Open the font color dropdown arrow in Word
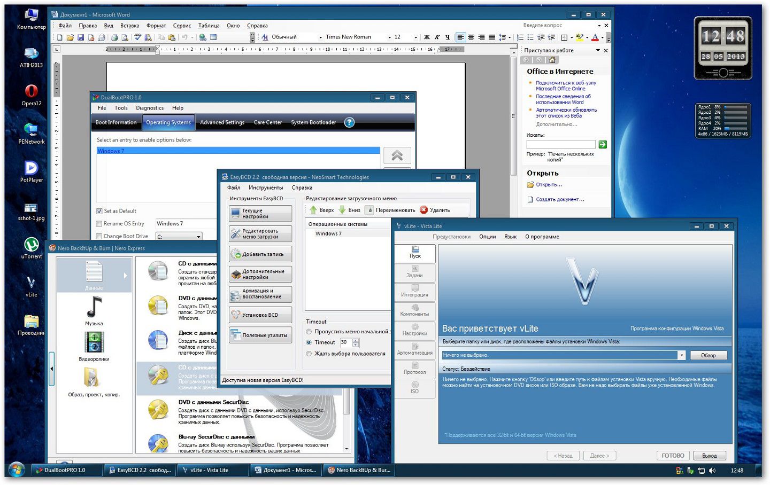This screenshot has width=770, height=485. 602,37
